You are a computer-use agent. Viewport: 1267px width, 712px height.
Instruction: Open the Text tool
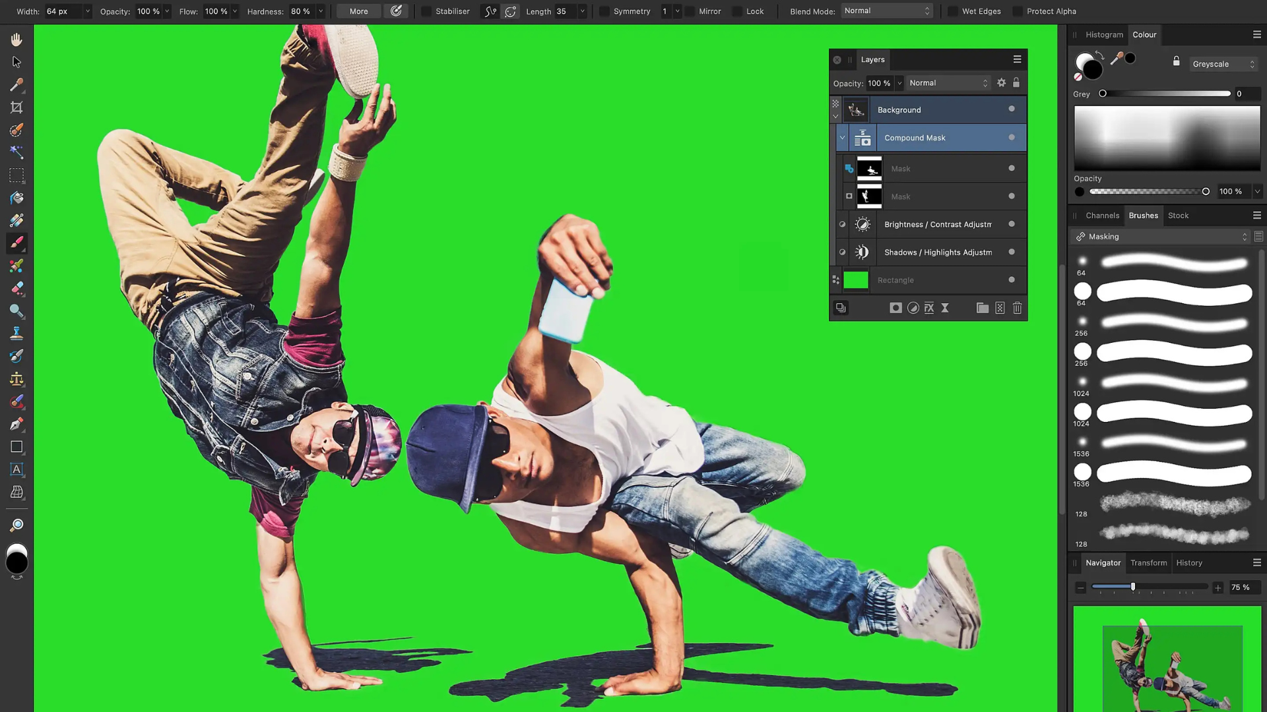tap(16, 469)
